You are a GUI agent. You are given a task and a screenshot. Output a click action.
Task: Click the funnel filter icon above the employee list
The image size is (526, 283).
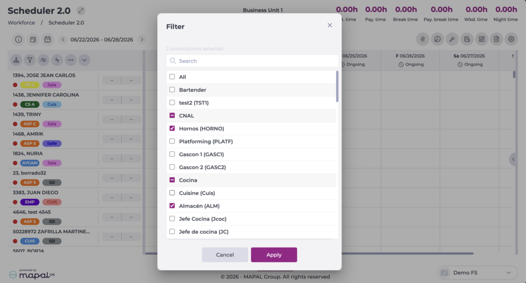pyautogui.click(x=30, y=60)
